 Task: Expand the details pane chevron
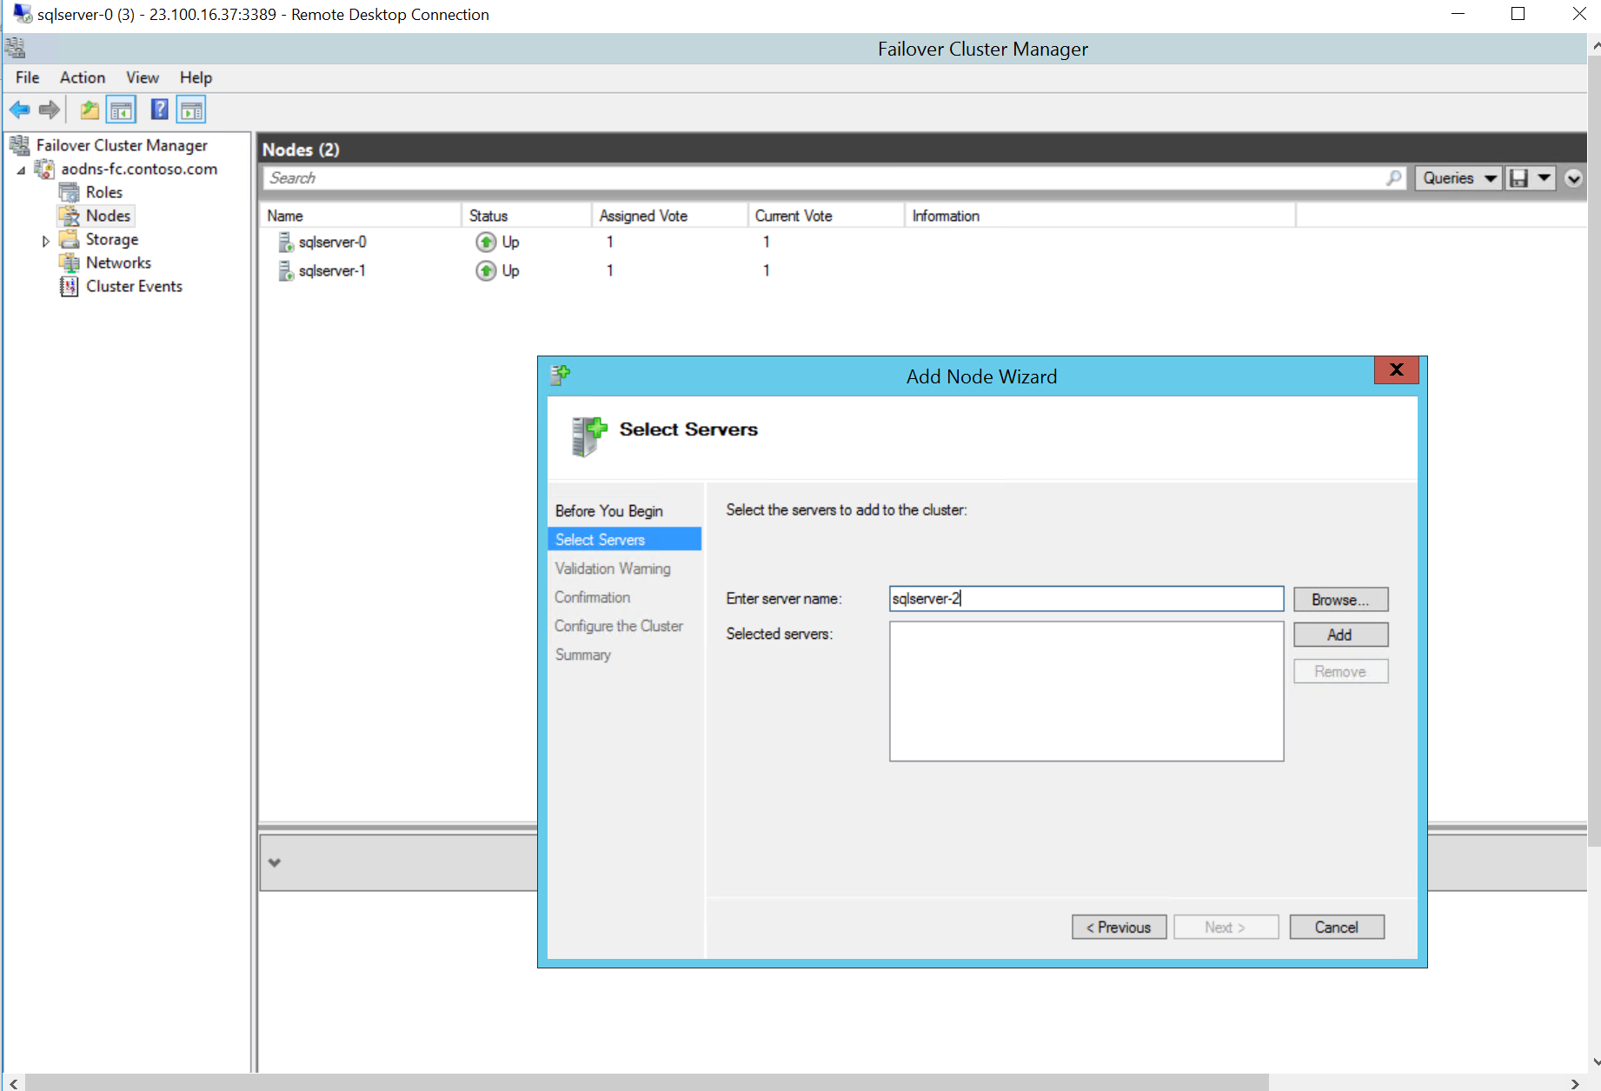point(275,862)
